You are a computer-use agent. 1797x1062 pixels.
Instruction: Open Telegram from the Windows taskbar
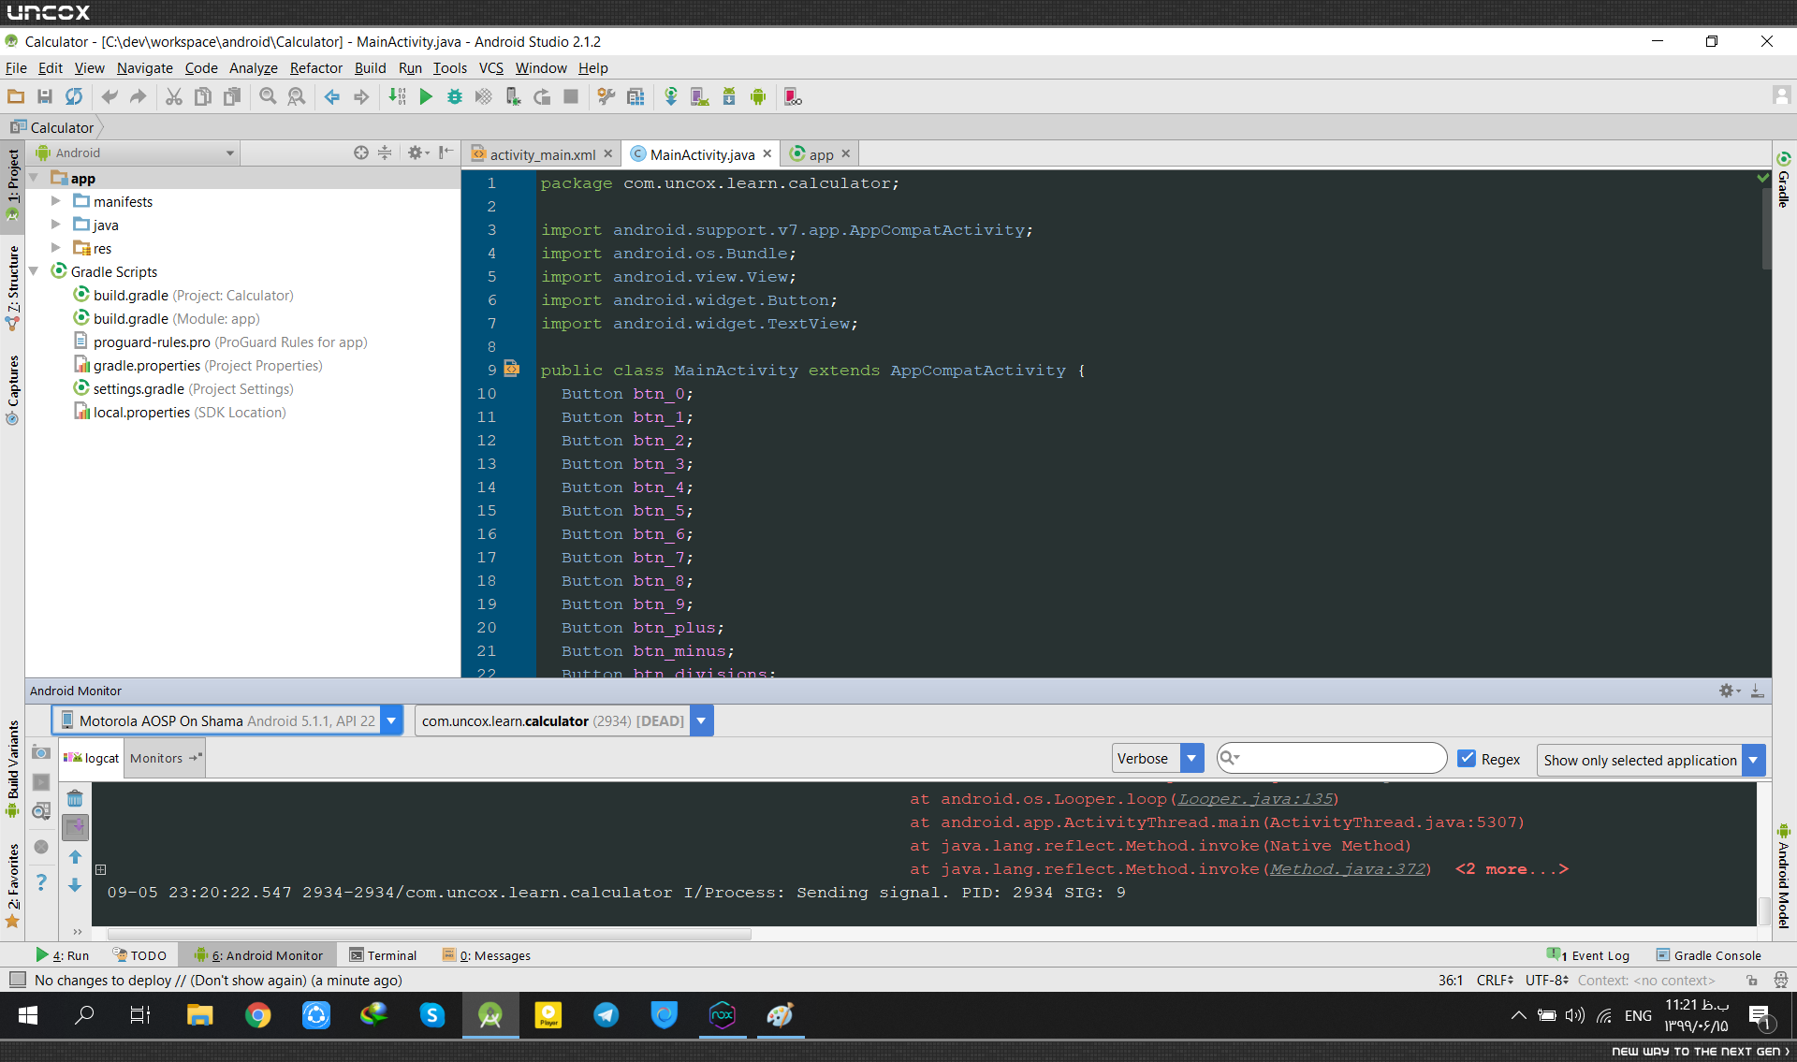pos(606,1015)
